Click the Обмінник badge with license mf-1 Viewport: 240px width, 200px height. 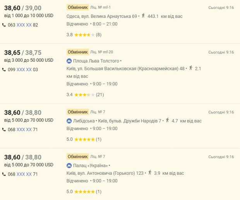point(77,7)
